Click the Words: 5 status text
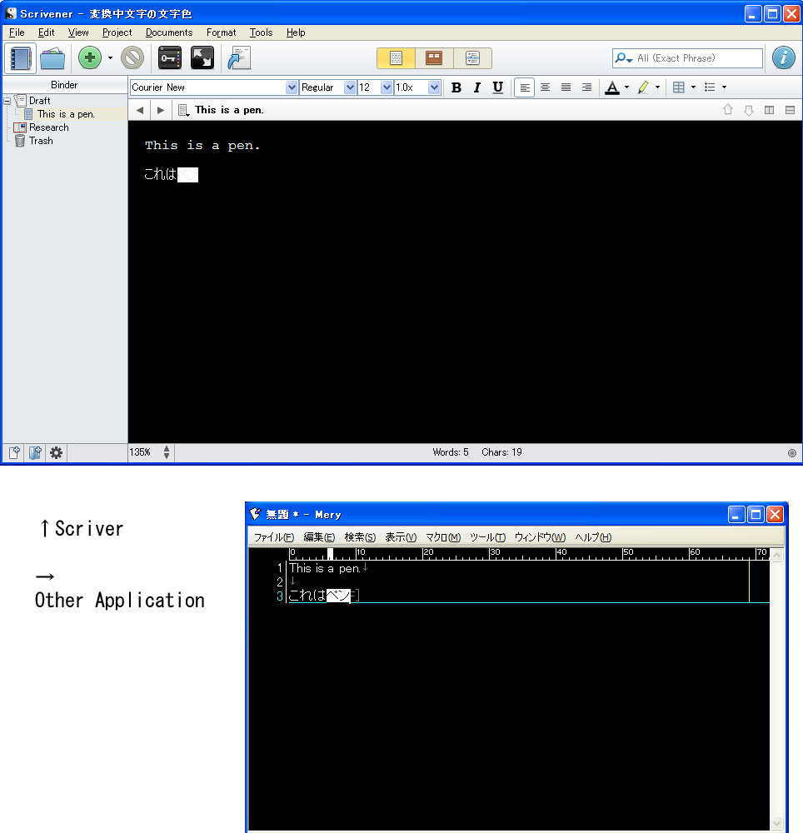The image size is (803, 833). [451, 452]
